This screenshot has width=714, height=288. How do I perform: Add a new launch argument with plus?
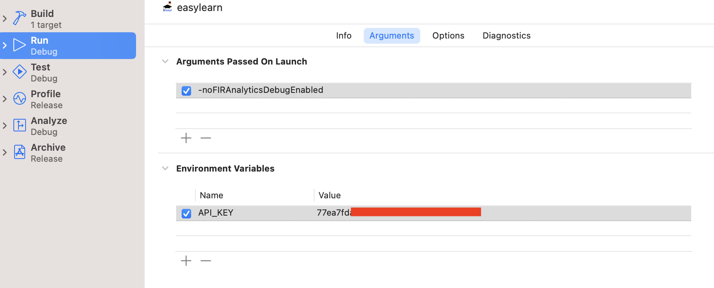(x=186, y=138)
